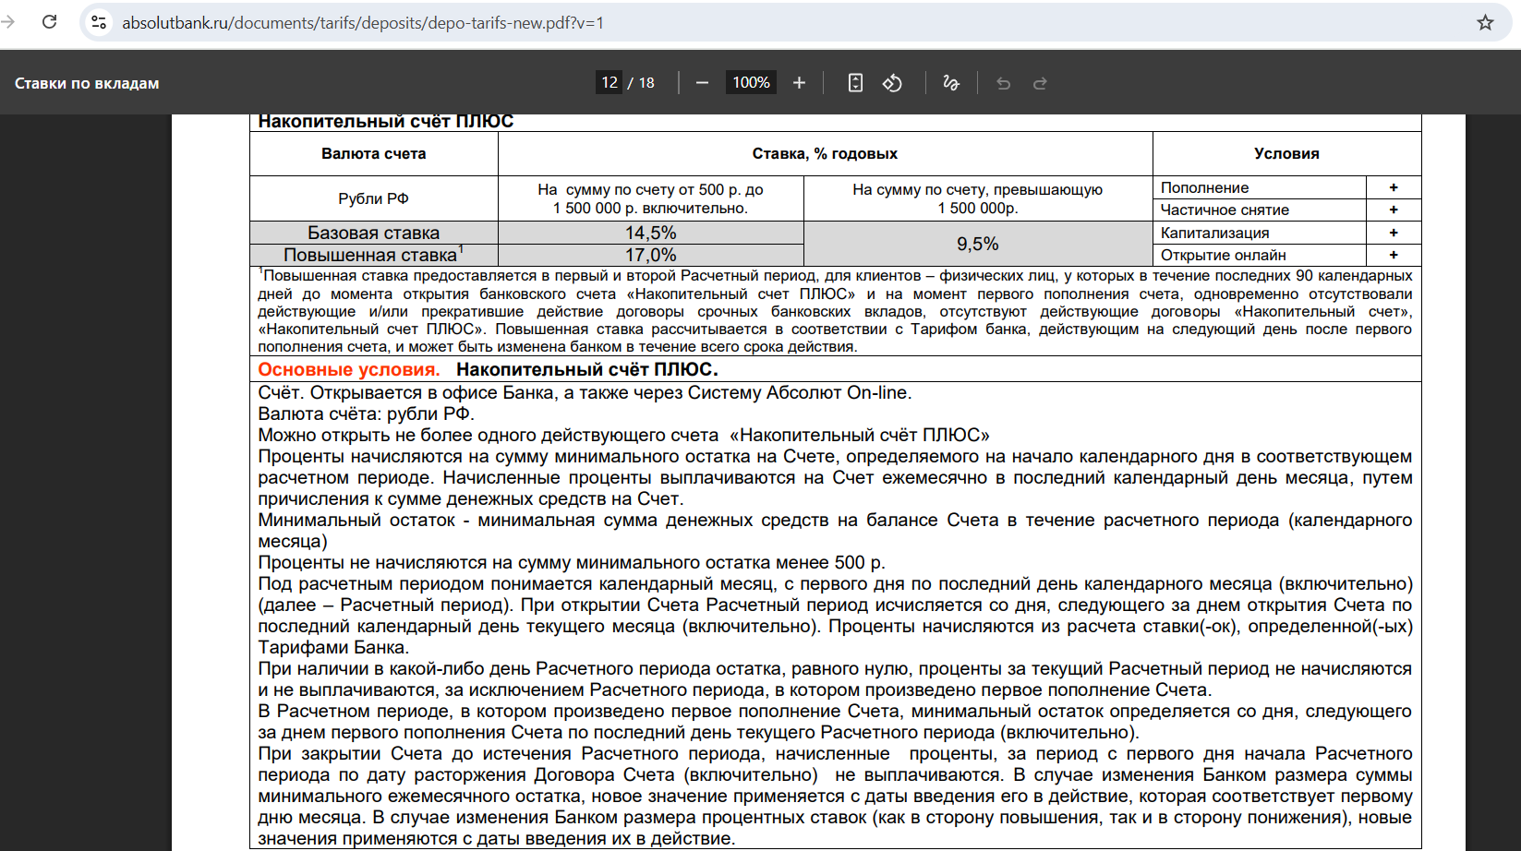Click the page number field showing 12
The height and width of the screenshot is (851, 1521).
(x=610, y=82)
